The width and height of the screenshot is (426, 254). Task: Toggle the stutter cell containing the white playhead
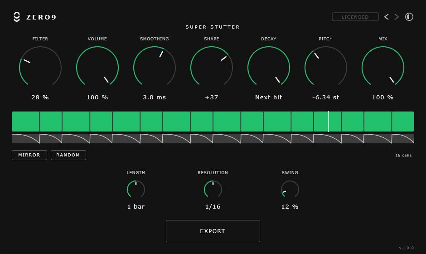(x=327, y=122)
